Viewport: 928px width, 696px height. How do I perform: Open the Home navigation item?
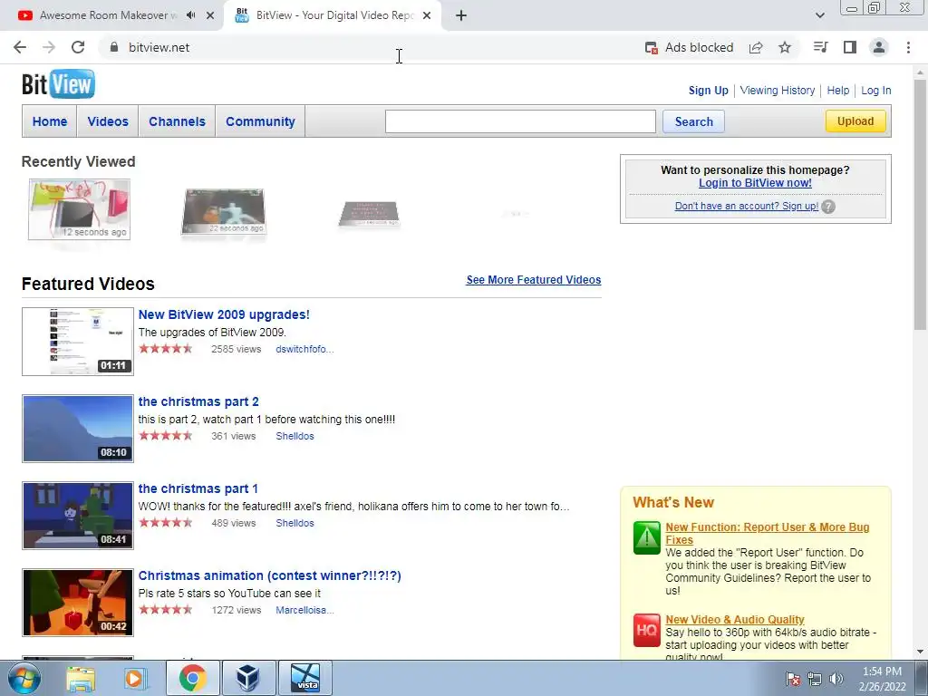(x=50, y=121)
